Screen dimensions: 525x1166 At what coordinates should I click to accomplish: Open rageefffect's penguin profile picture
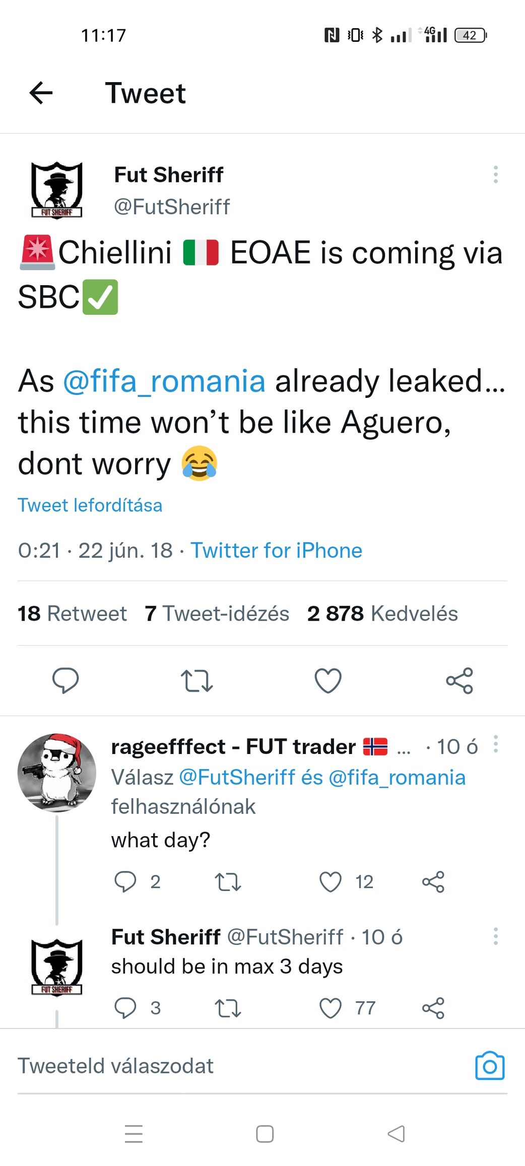57,773
